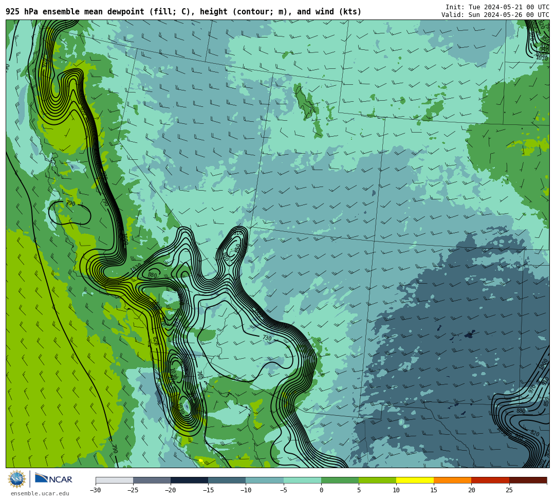Viewport: 555px width, 500px height.
Task: Pick the light gray -30 to -25 swatch
Action: 114,480
